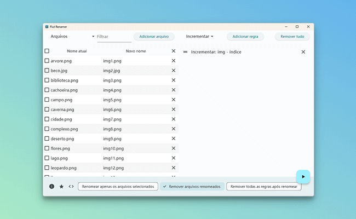This screenshot has height=219, width=356.
Task: Click new name img1.png
Action: click(112, 61)
